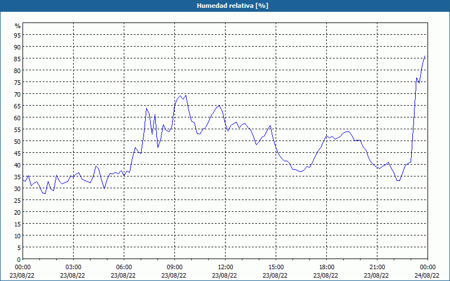450x281 pixels.
Task: Click the 70 value on the y-axis
Action: [x=17, y=94]
